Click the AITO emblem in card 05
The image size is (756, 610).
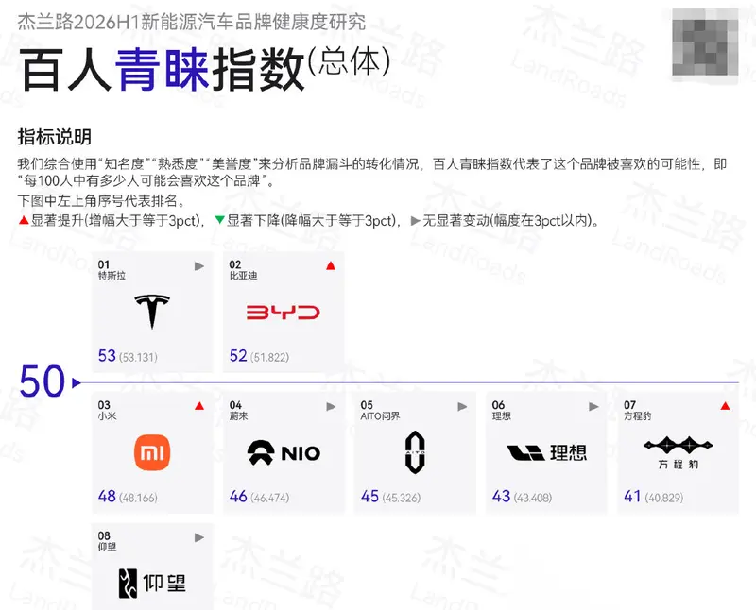415,452
